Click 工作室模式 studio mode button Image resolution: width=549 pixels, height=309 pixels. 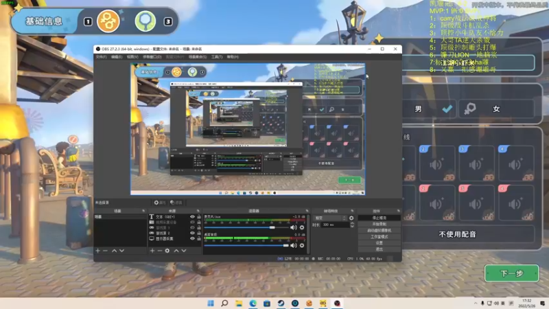[379, 237]
